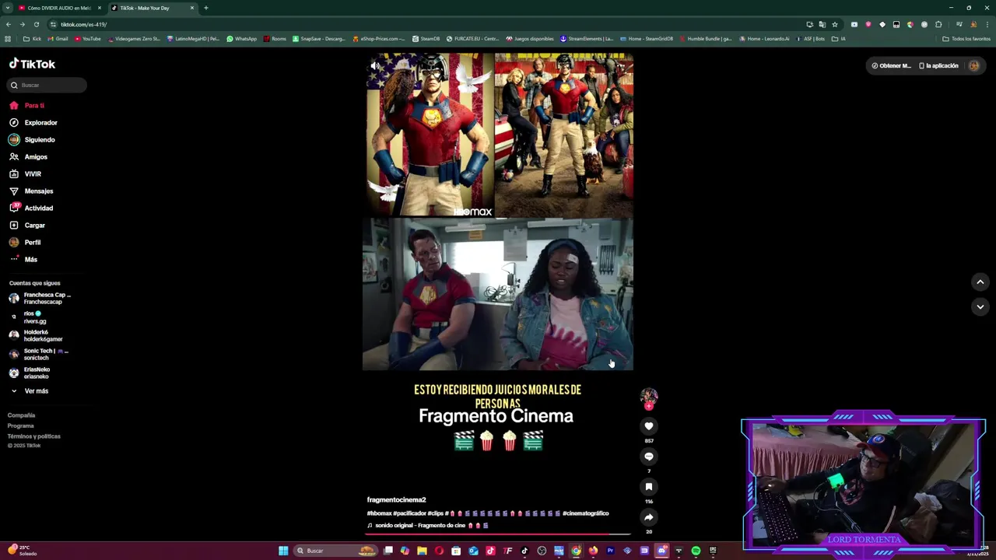This screenshot has width=996, height=560.
Task: Open the WhatsApp bookmark
Action: [241, 38]
